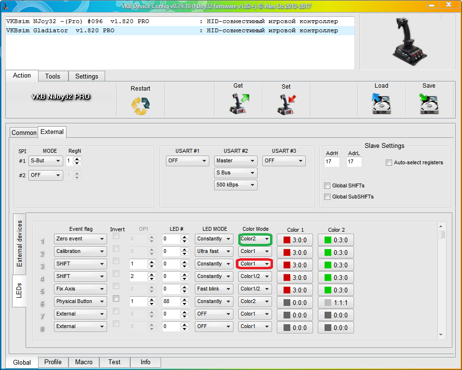The height and width of the screenshot is (370, 462).
Task: Switch to the Action tab
Action: 22,76
